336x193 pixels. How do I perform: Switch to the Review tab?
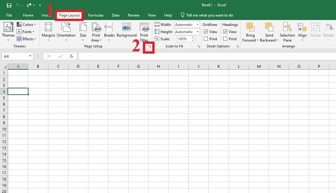point(134,15)
